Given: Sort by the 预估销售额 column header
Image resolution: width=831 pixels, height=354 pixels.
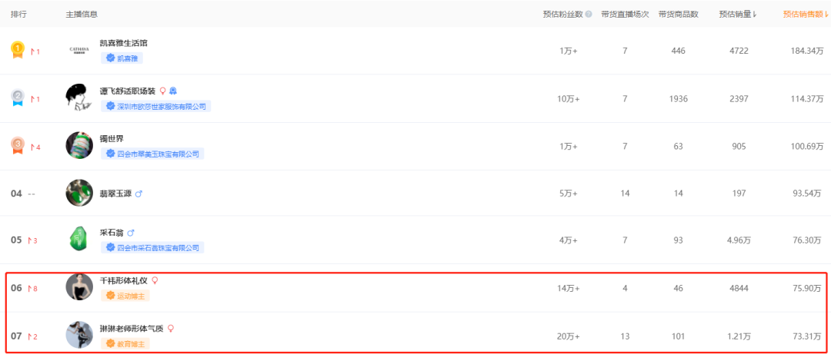Looking at the screenshot, I should click(x=805, y=15).
